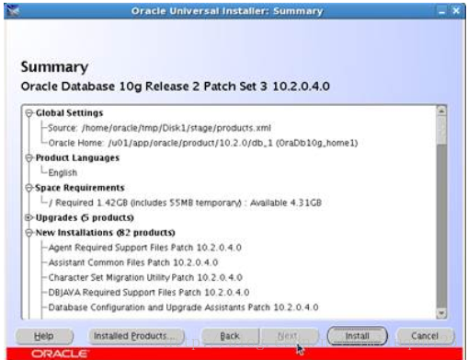Select the Oracle Home path row
Viewport: 468px width, 360px height.
point(203,143)
